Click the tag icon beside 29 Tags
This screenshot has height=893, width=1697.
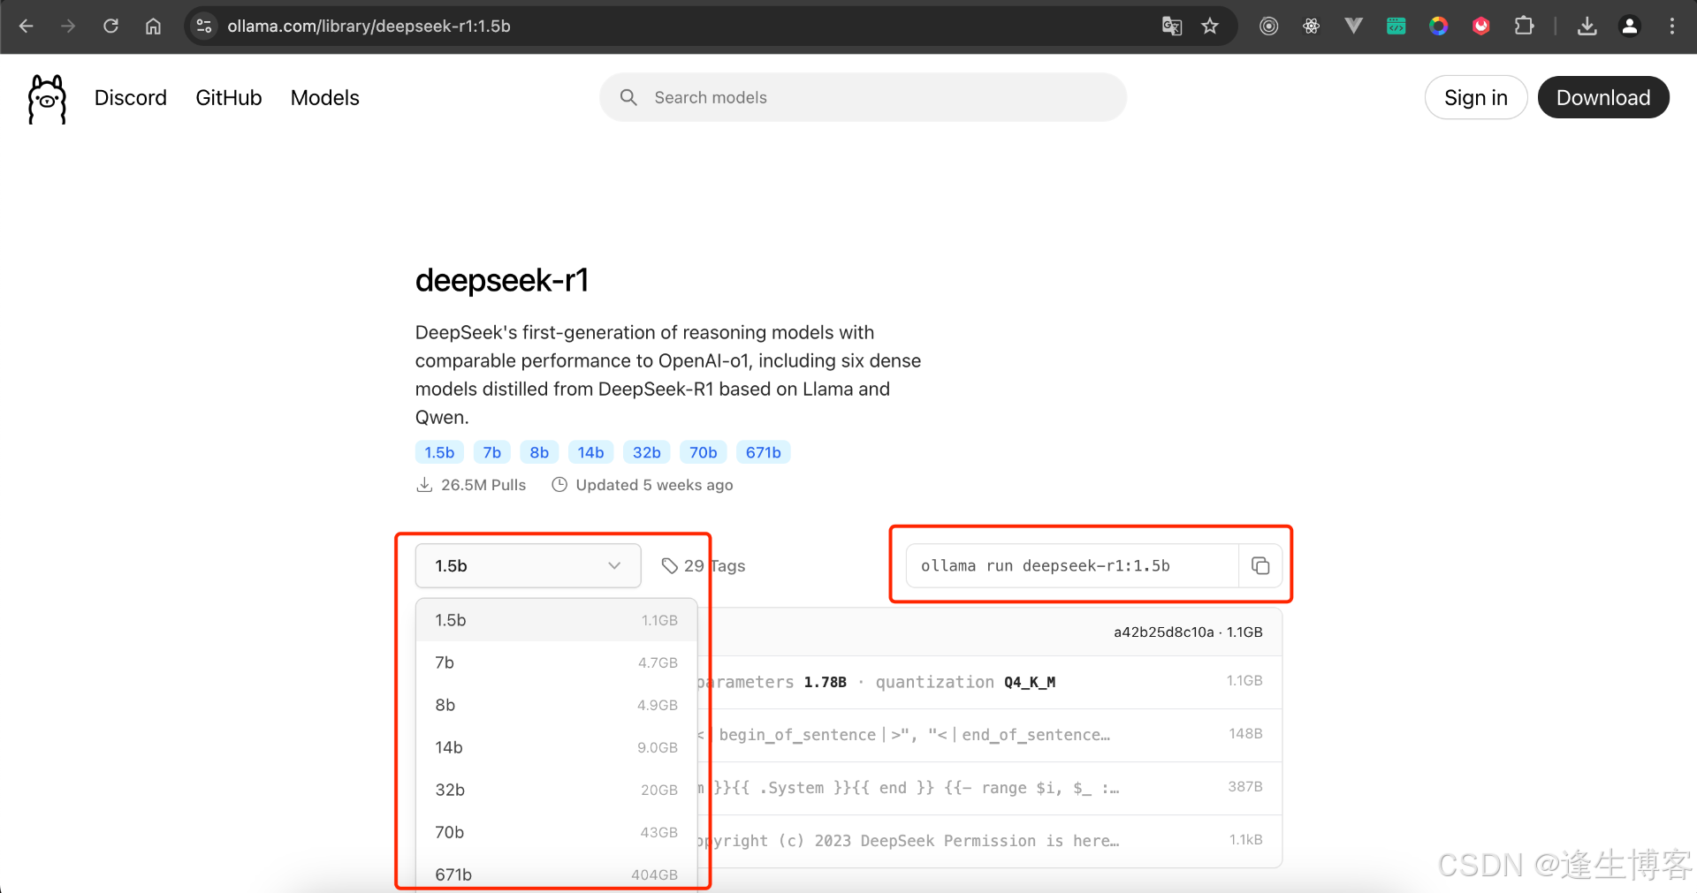pyautogui.click(x=670, y=566)
